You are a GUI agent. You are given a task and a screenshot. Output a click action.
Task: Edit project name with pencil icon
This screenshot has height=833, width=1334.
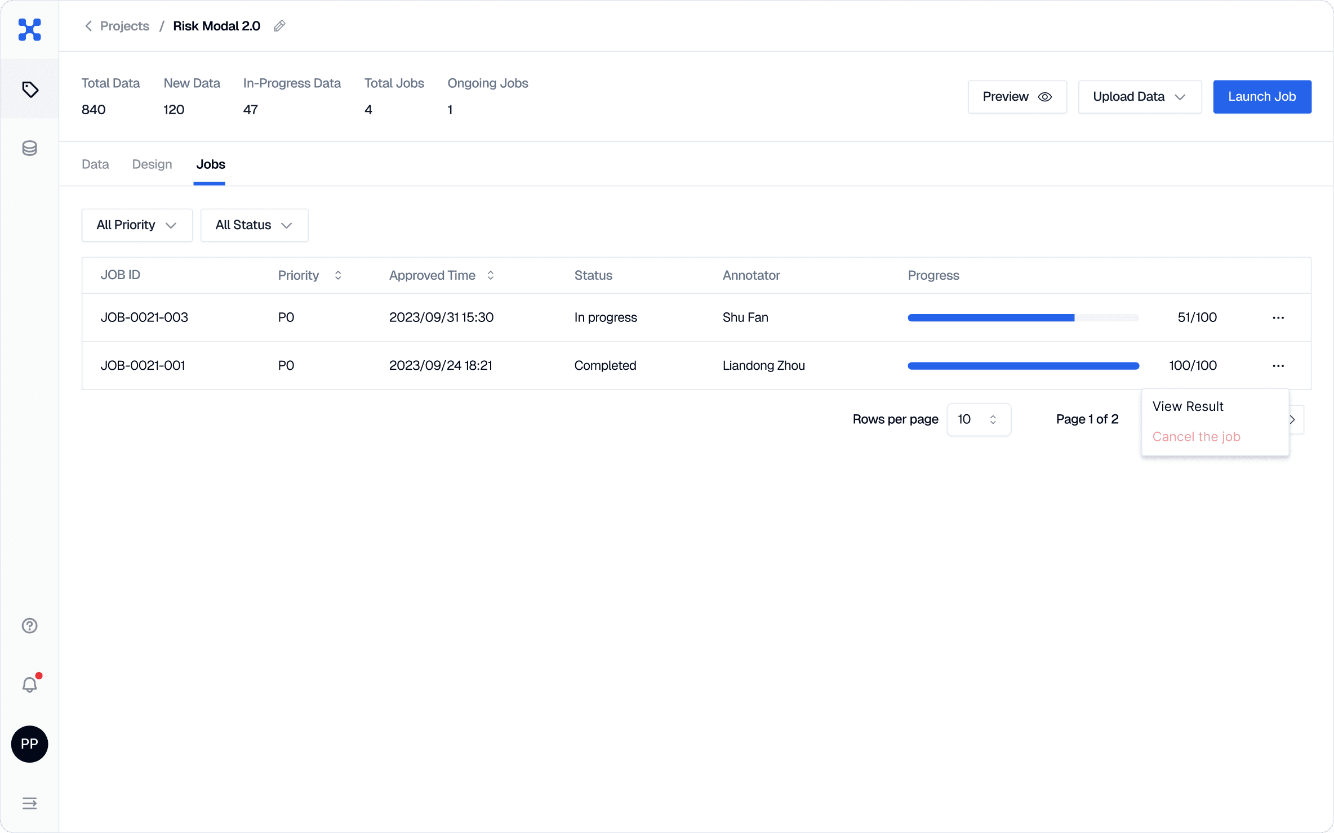[x=279, y=26]
